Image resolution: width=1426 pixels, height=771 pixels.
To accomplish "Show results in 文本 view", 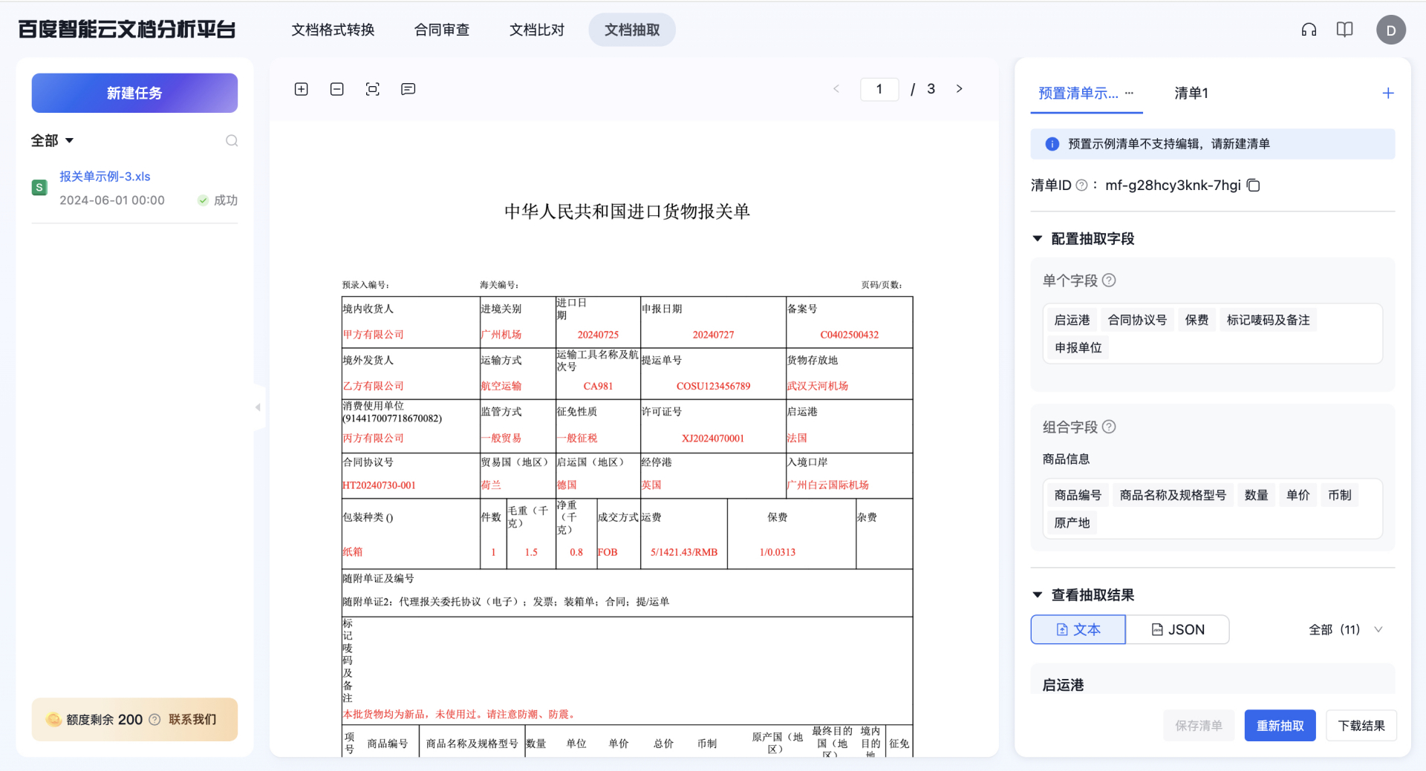I will [1078, 630].
